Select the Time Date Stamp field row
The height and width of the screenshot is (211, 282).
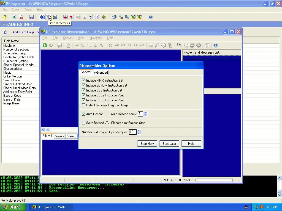point(20,53)
